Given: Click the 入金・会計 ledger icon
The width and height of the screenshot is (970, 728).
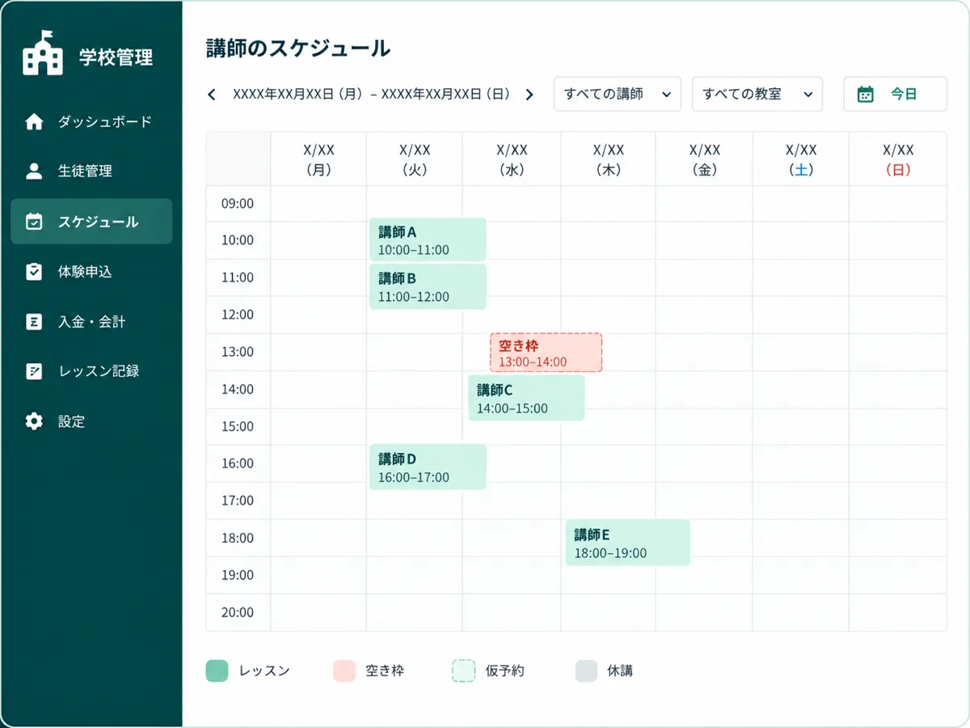Looking at the screenshot, I should point(34,322).
